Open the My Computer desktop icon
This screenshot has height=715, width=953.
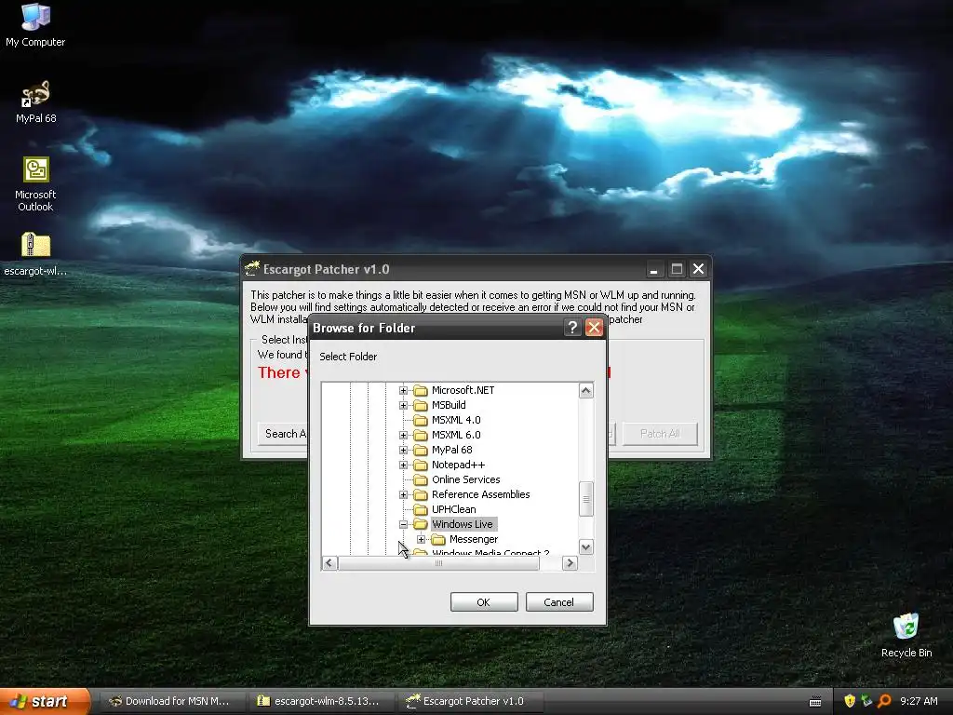point(35,24)
